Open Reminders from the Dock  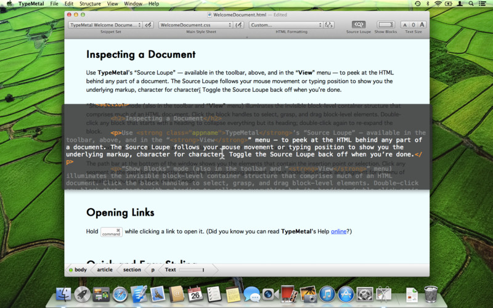coord(214,294)
